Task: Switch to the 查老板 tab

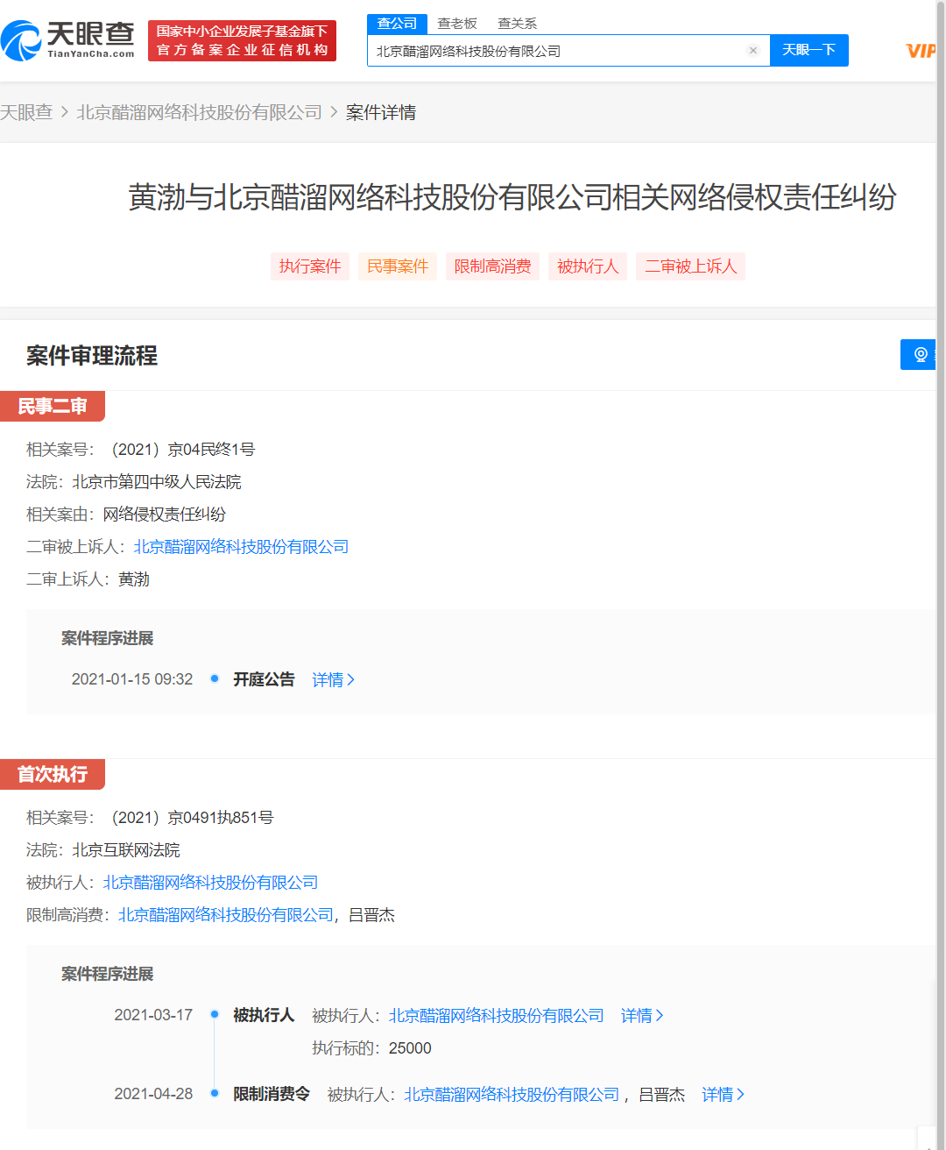Action: click(457, 24)
